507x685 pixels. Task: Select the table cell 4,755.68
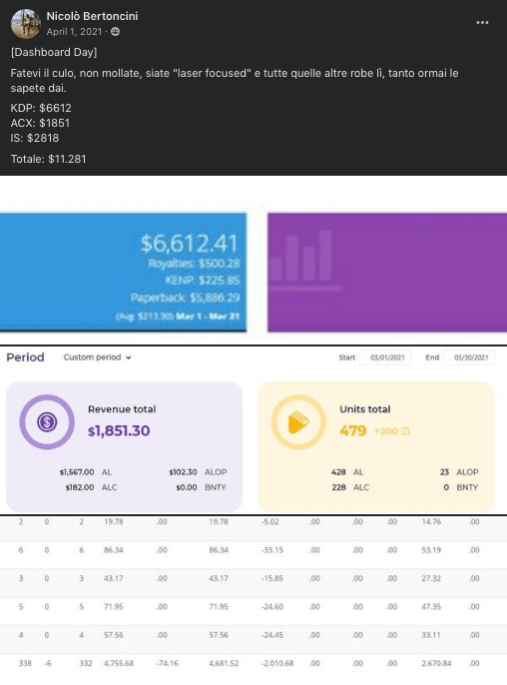tap(119, 663)
